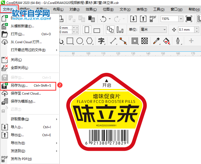Select the Outline Pen tool
The height and width of the screenshot is (164, 201).
[x=178, y=41]
